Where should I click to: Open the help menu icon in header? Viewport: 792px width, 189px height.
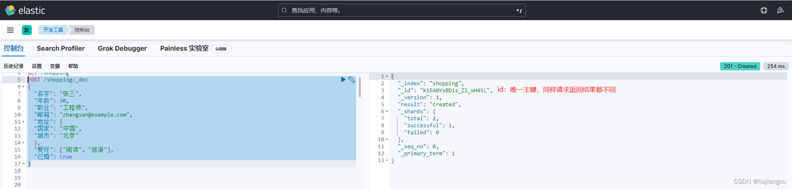[764, 10]
